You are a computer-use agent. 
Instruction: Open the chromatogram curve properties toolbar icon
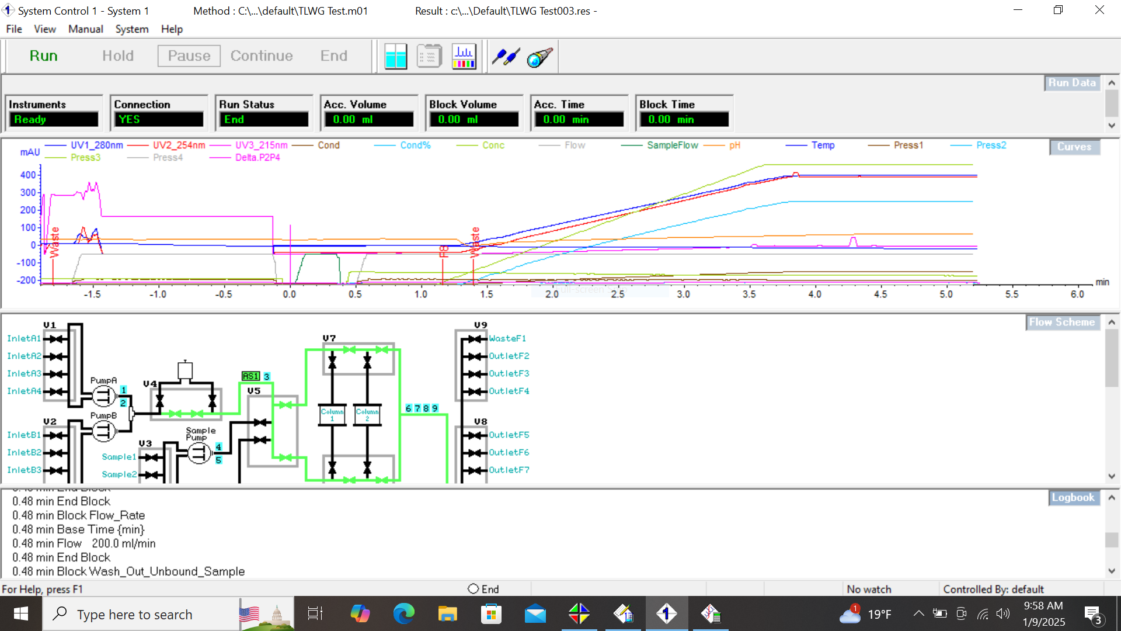[x=464, y=56]
